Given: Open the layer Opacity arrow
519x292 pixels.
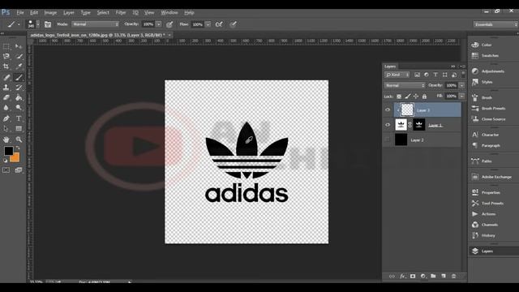Looking at the screenshot, I should tap(461, 85).
